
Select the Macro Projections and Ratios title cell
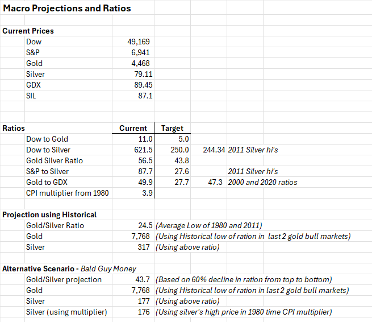coord(67,9)
